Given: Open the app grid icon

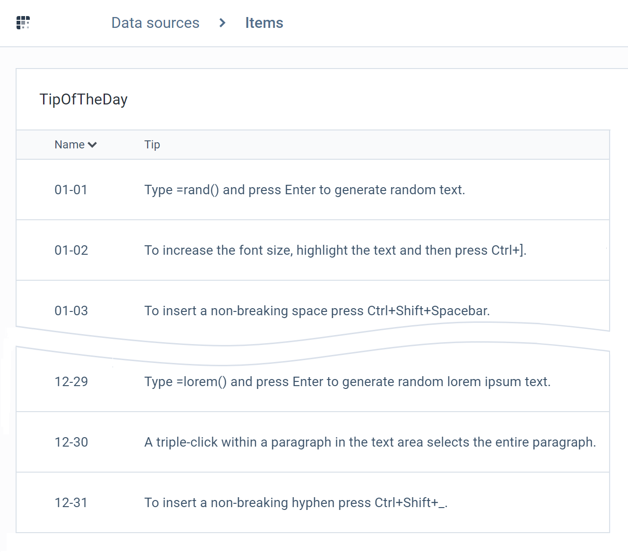Looking at the screenshot, I should coord(23,23).
